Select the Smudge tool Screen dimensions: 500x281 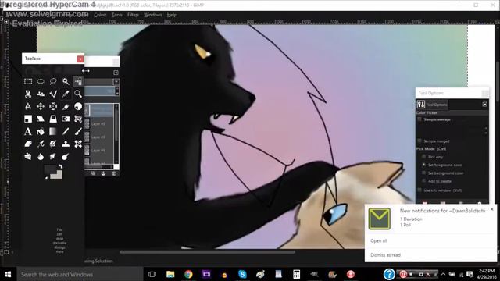[53, 156]
